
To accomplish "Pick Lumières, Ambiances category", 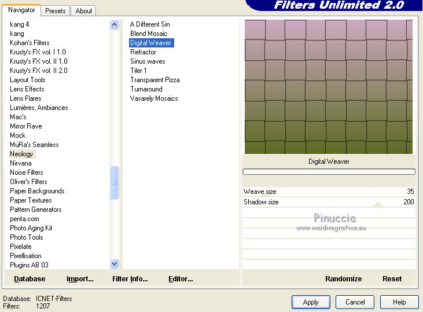I will point(39,108).
